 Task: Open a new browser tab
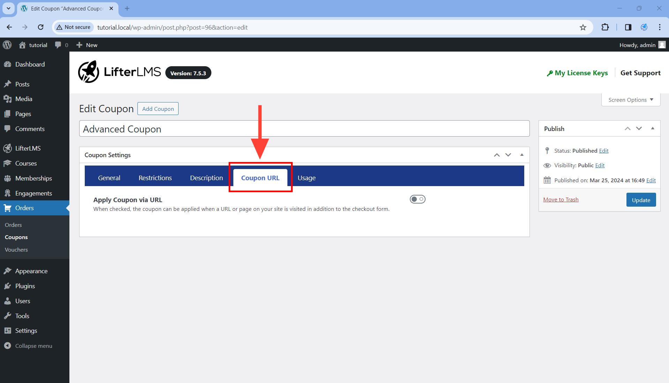127,8
